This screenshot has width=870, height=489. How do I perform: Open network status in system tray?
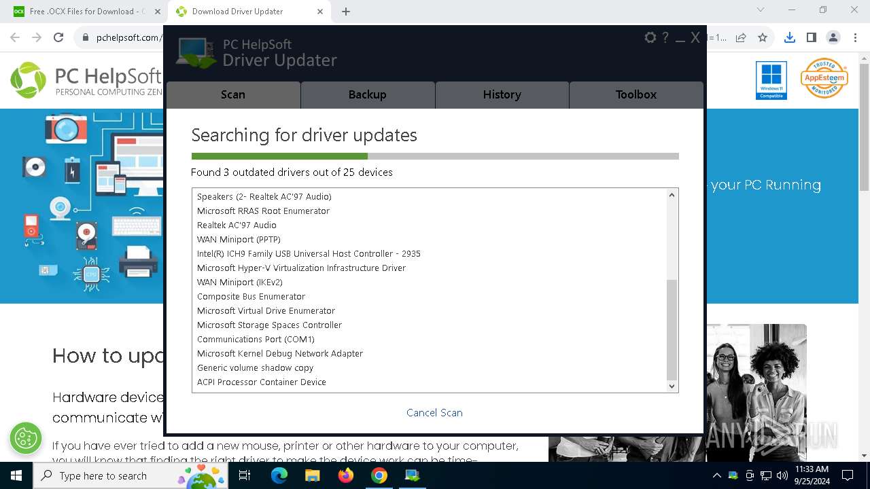point(766,475)
